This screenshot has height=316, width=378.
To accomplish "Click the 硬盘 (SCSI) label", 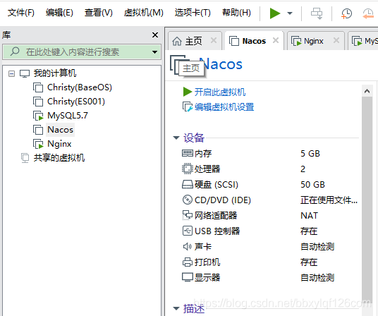I will 217,185.
